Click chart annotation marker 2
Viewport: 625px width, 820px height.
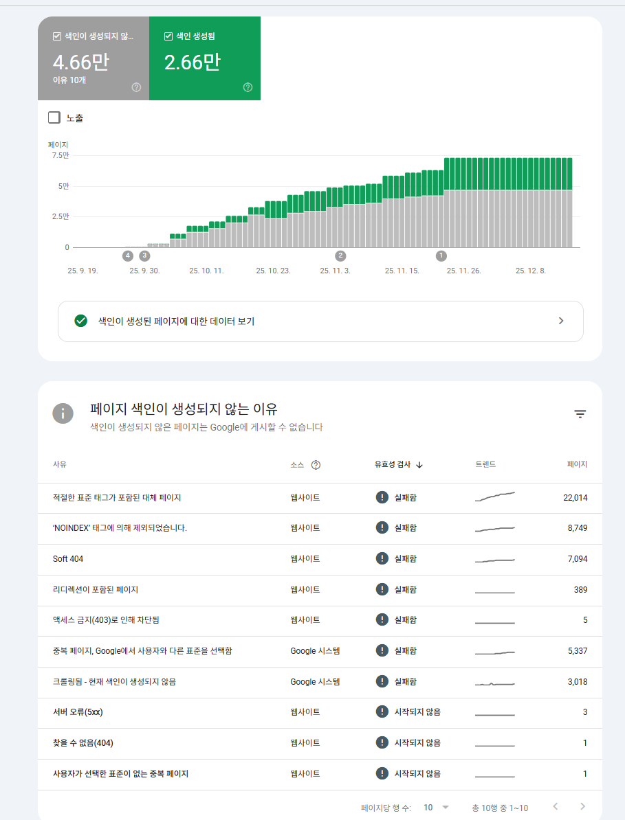[x=340, y=256]
